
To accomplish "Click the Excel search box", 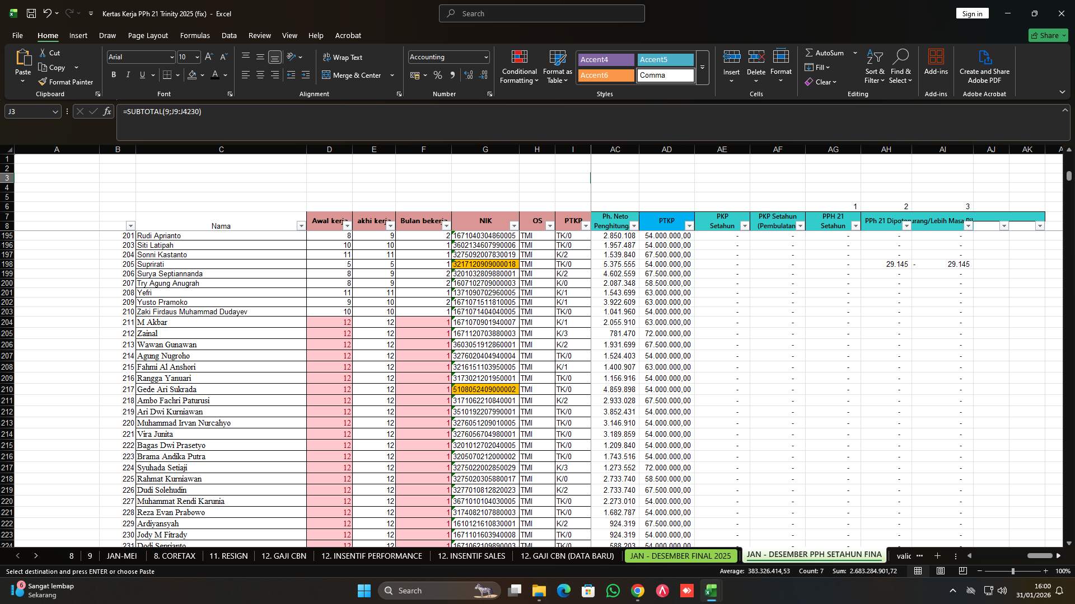I will click(541, 13).
